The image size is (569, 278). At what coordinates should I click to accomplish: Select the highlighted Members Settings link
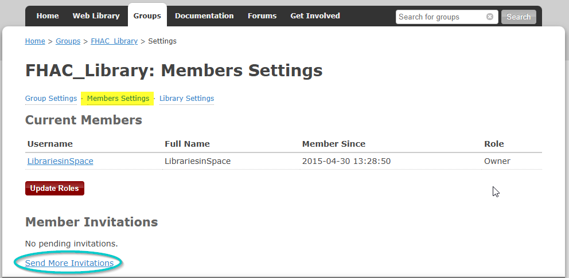click(118, 98)
